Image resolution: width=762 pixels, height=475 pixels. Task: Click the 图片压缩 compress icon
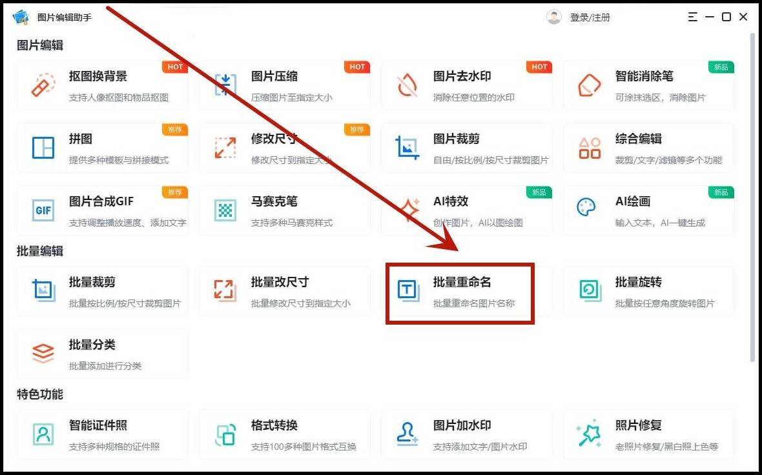click(225, 85)
